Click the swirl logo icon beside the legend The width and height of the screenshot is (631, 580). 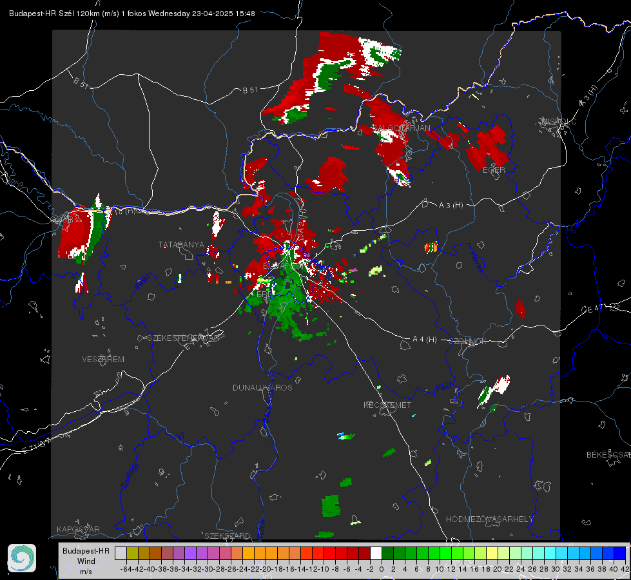tap(22, 558)
